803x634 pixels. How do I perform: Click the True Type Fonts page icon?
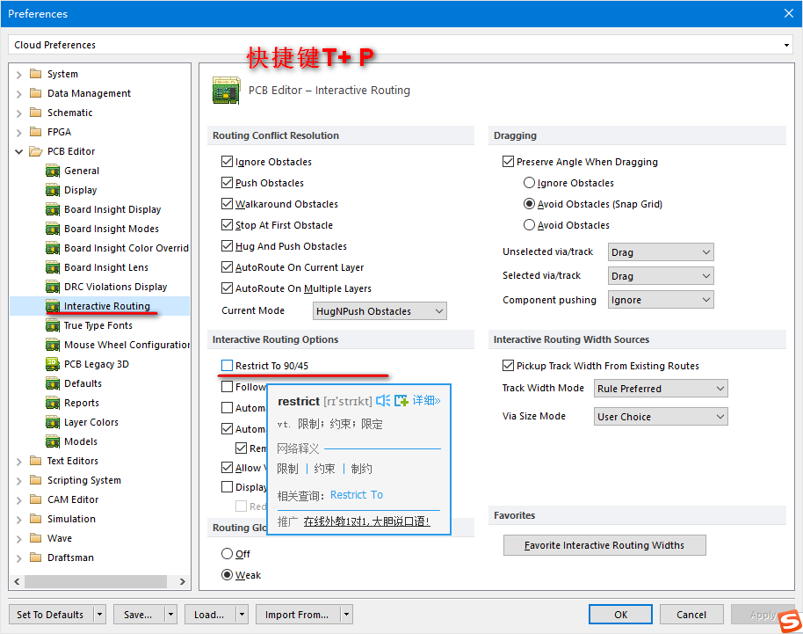pyautogui.click(x=53, y=325)
